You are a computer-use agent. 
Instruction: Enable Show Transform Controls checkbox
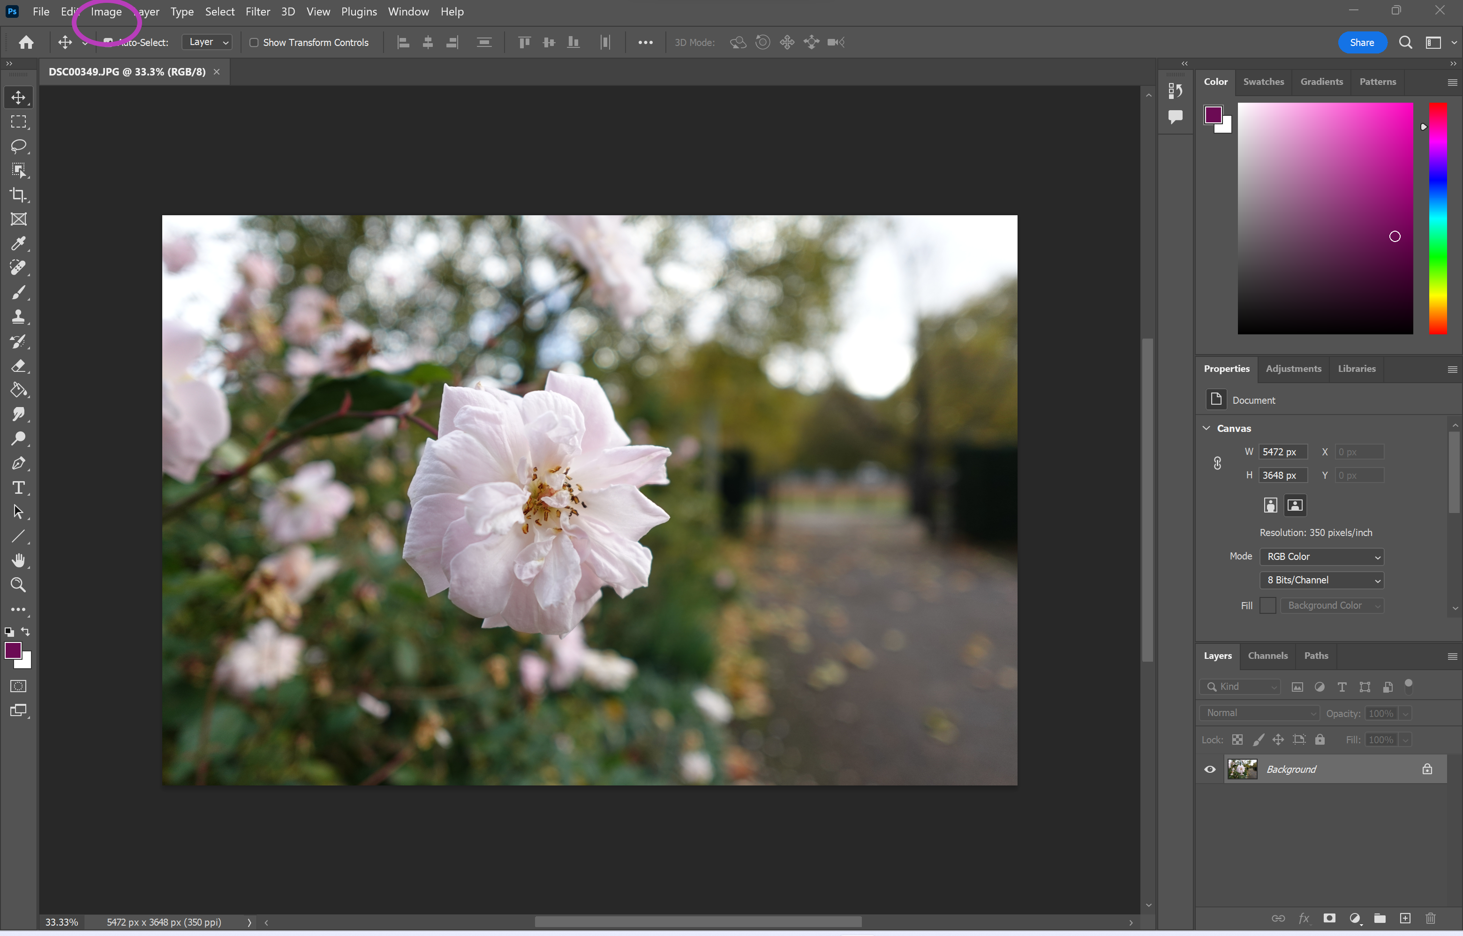tap(254, 43)
